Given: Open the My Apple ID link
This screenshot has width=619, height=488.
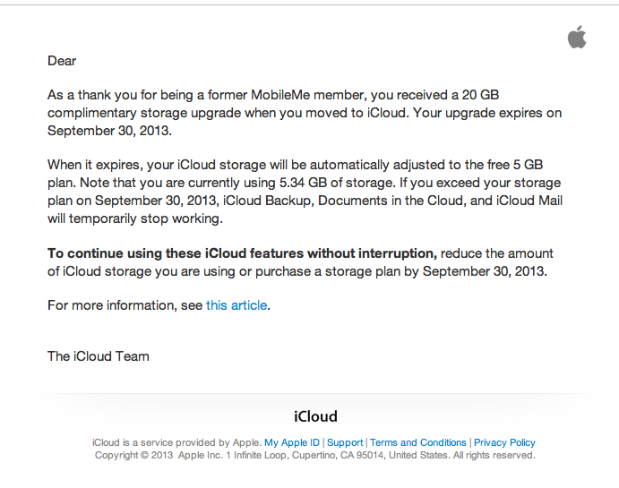Looking at the screenshot, I should (x=292, y=442).
